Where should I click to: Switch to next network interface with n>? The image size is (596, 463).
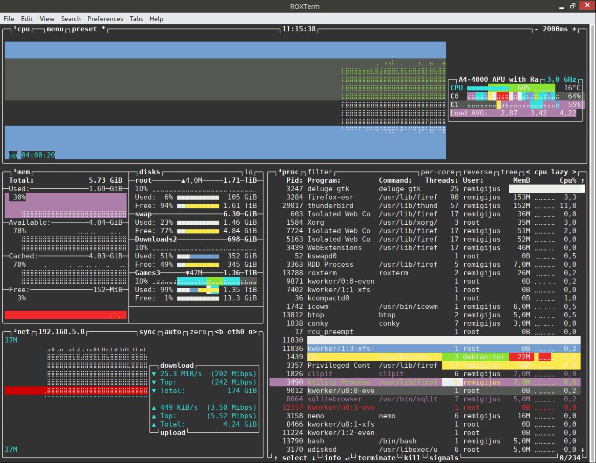click(253, 332)
